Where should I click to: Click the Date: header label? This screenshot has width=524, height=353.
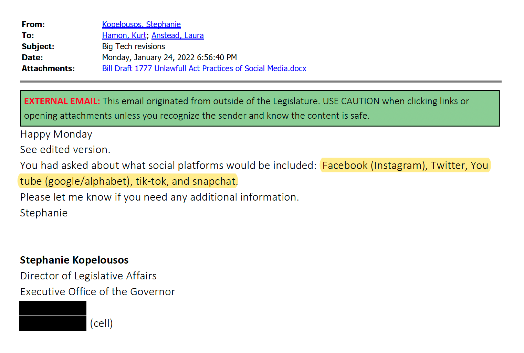(32, 57)
